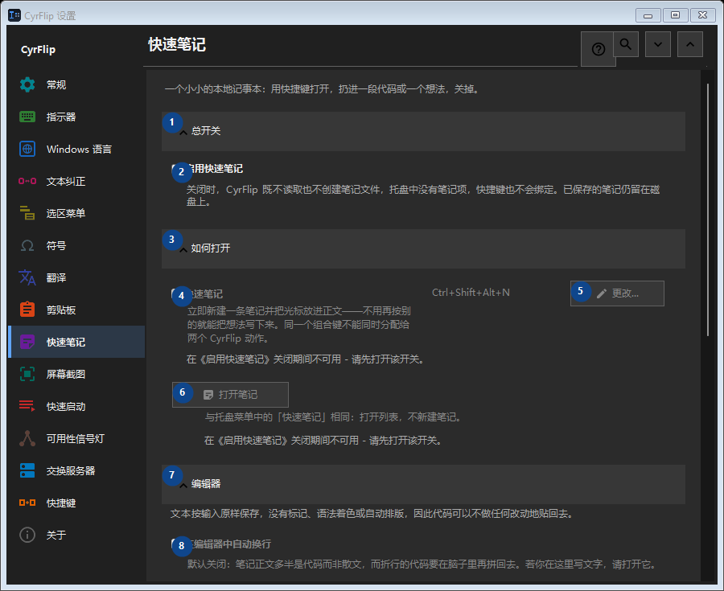Switch to 文本纠正 page
The height and width of the screenshot is (591, 724).
click(x=76, y=181)
